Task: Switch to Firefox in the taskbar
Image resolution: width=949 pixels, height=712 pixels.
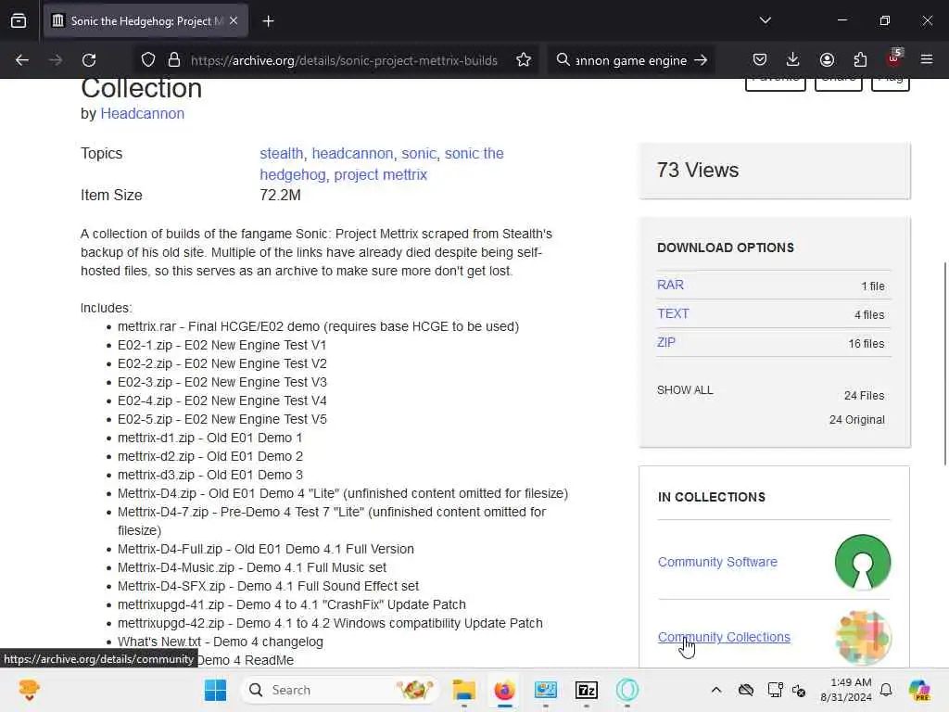Action: pos(504,690)
